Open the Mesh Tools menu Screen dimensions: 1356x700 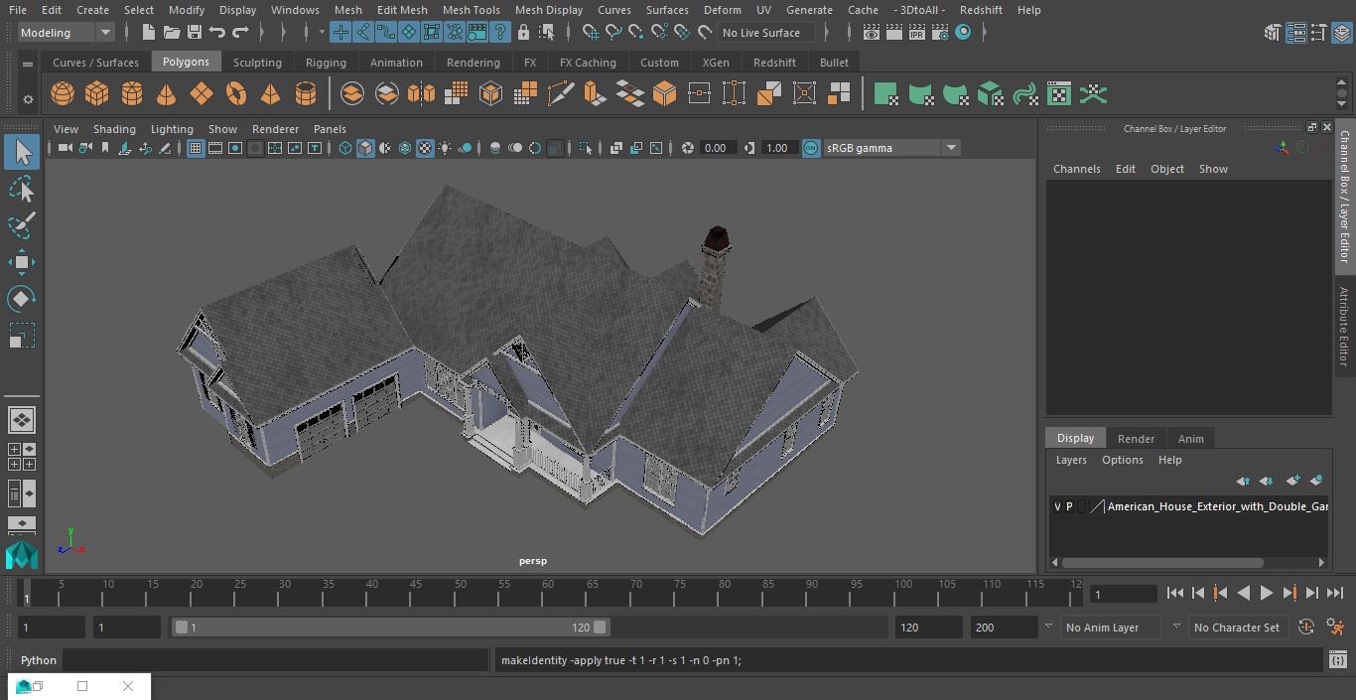click(x=471, y=10)
